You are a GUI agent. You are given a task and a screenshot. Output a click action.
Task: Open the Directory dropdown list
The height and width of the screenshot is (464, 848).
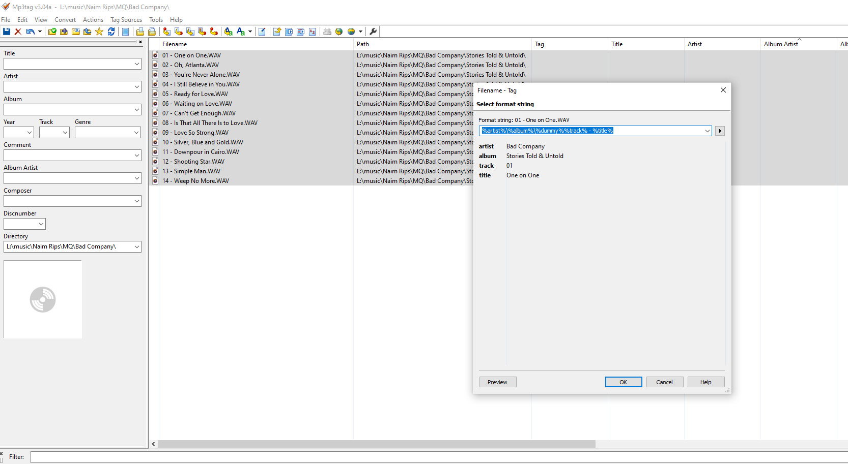coord(136,247)
